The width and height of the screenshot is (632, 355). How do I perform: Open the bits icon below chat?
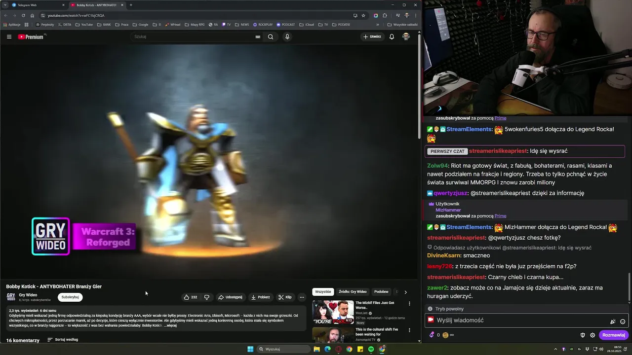pyautogui.click(x=432, y=335)
